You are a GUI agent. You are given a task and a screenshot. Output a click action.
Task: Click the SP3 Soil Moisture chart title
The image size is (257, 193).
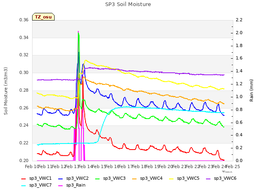click(x=128, y=4)
